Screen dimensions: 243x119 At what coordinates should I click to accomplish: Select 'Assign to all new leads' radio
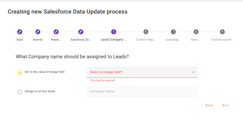(20, 92)
